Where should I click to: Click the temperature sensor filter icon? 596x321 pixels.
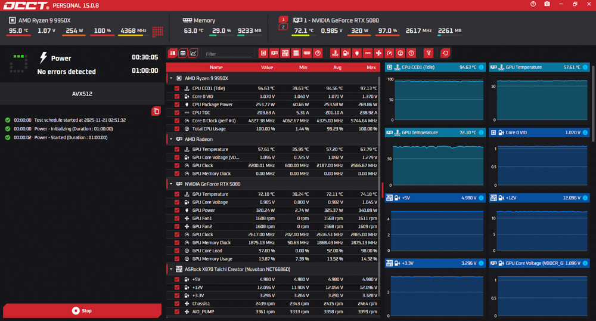point(335,53)
